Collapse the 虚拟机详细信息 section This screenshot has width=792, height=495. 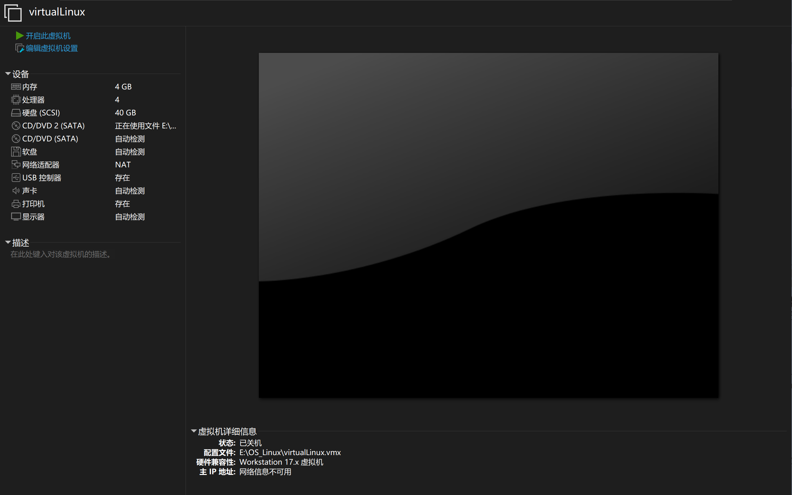tap(194, 431)
